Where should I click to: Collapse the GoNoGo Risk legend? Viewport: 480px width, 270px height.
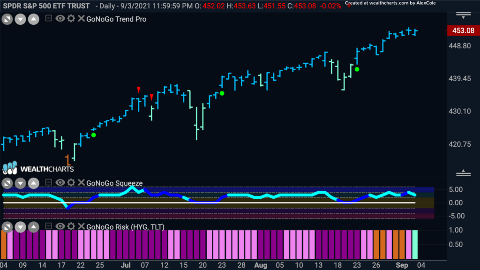(48, 226)
